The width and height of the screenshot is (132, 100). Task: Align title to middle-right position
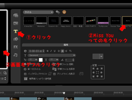pos(101,72)
